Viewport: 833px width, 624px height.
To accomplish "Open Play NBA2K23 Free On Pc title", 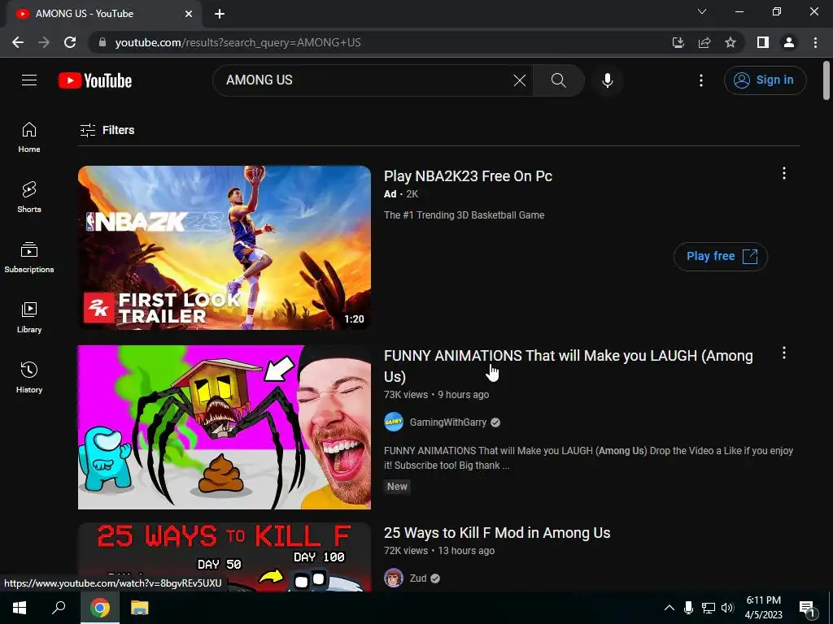I will [468, 176].
